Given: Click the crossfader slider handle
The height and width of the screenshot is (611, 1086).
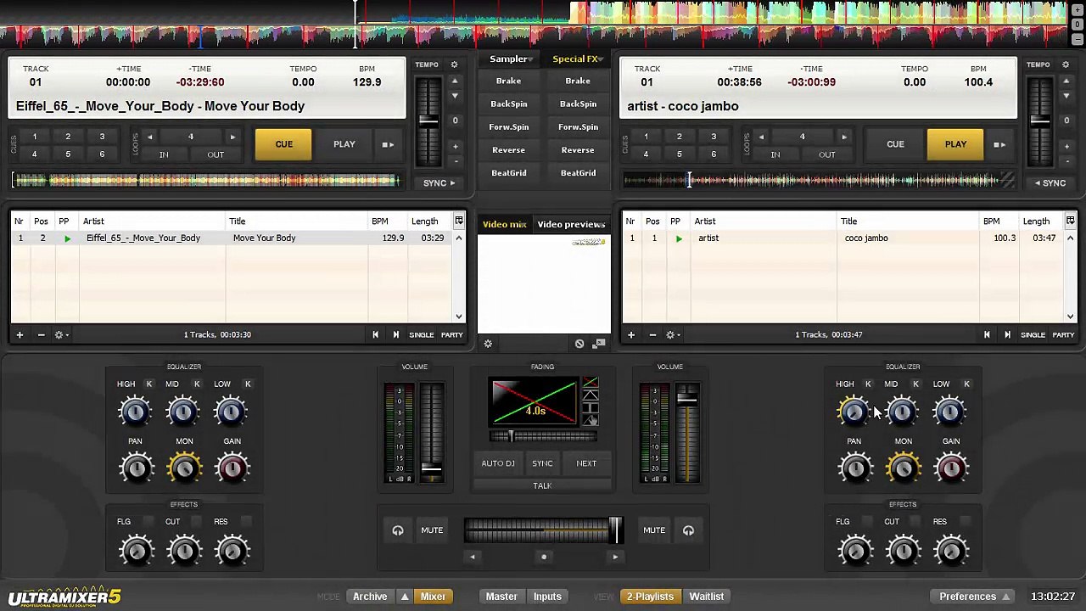Looking at the screenshot, I should (x=615, y=530).
